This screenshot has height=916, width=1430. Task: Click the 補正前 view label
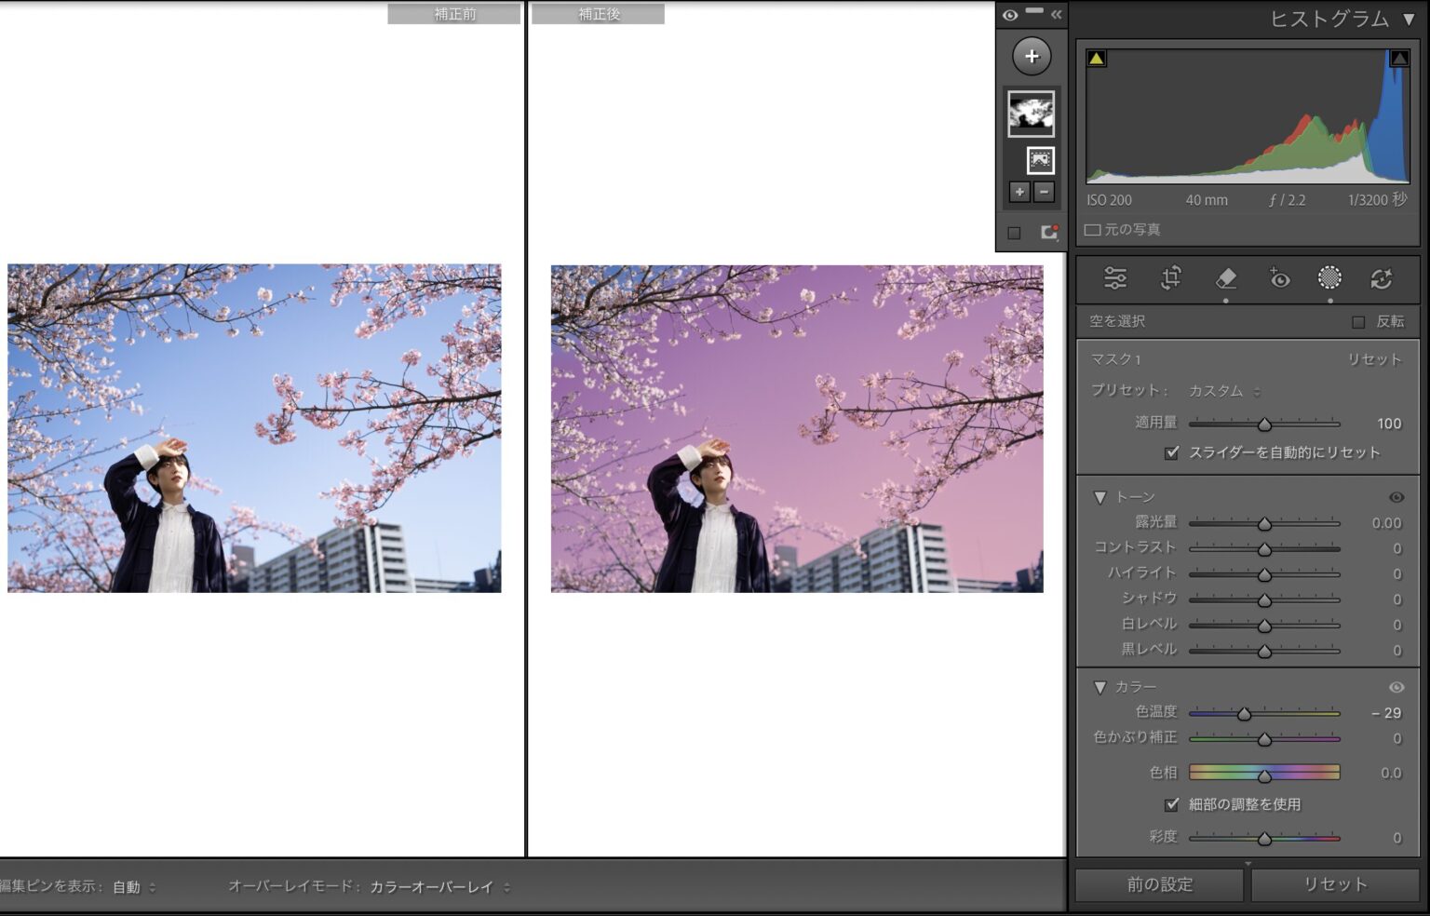click(x=454, y=14)
